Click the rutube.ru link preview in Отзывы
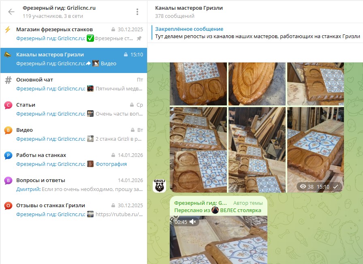363x264 pixels. click(x=119, y=215)
